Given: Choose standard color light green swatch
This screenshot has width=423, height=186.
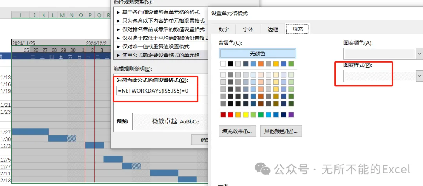Looking at the screenshot, I should pos(253,114).
